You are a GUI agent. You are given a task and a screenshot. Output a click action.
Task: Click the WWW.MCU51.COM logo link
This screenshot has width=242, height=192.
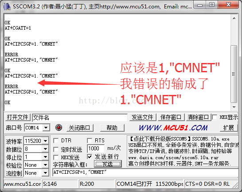[173, 128]
